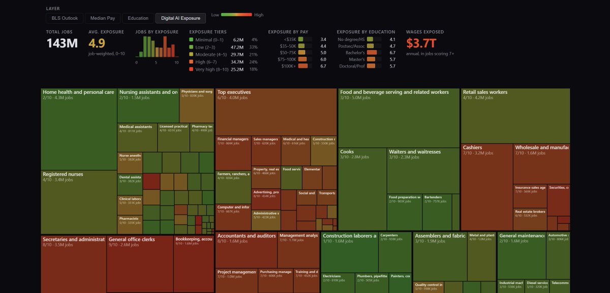Open the Retail sales workers tile
Screen dimensions: 610x293
pyautogui.click(x=515, y=115)
